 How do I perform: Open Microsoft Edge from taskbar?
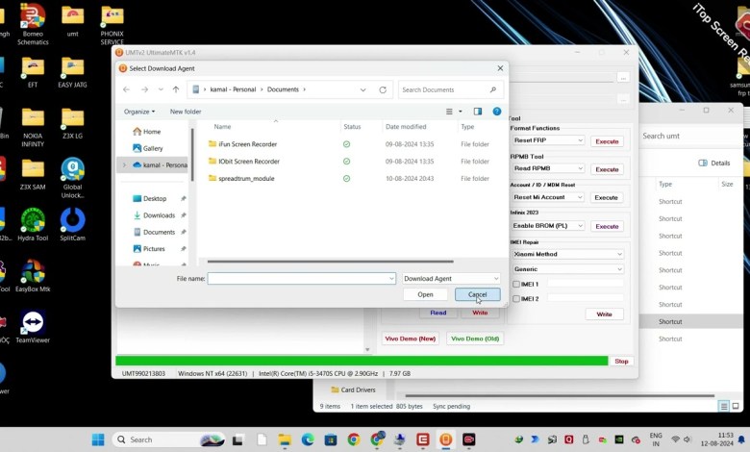(x=307, y=439)
